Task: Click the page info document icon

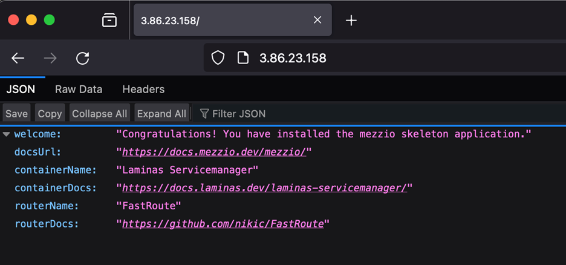Action: (243, 58)
